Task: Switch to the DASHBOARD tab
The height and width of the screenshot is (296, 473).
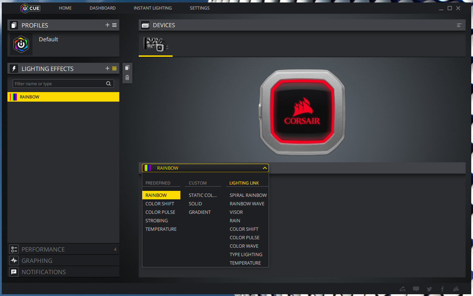Action: [103, 8]
